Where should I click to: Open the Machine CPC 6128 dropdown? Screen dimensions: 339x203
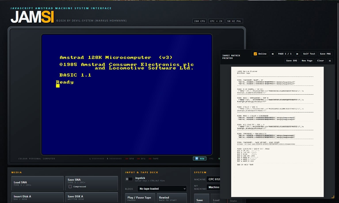pyautogui.click(x=213, y=179)
